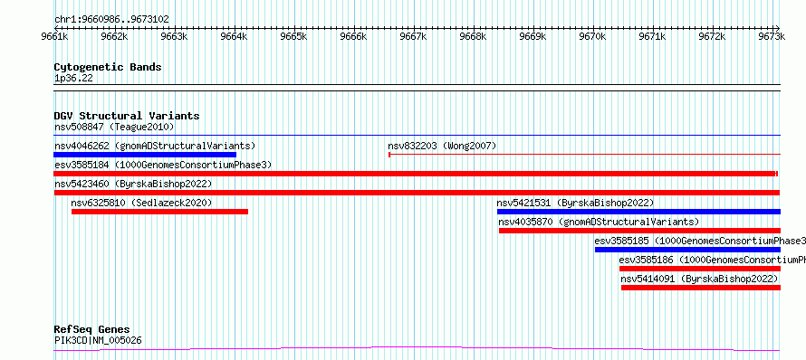This screenshot has height=360, width=806.
Task: Open the nsv5421531 (ByrskaBishop2022) label
Action: coord(575,203)
